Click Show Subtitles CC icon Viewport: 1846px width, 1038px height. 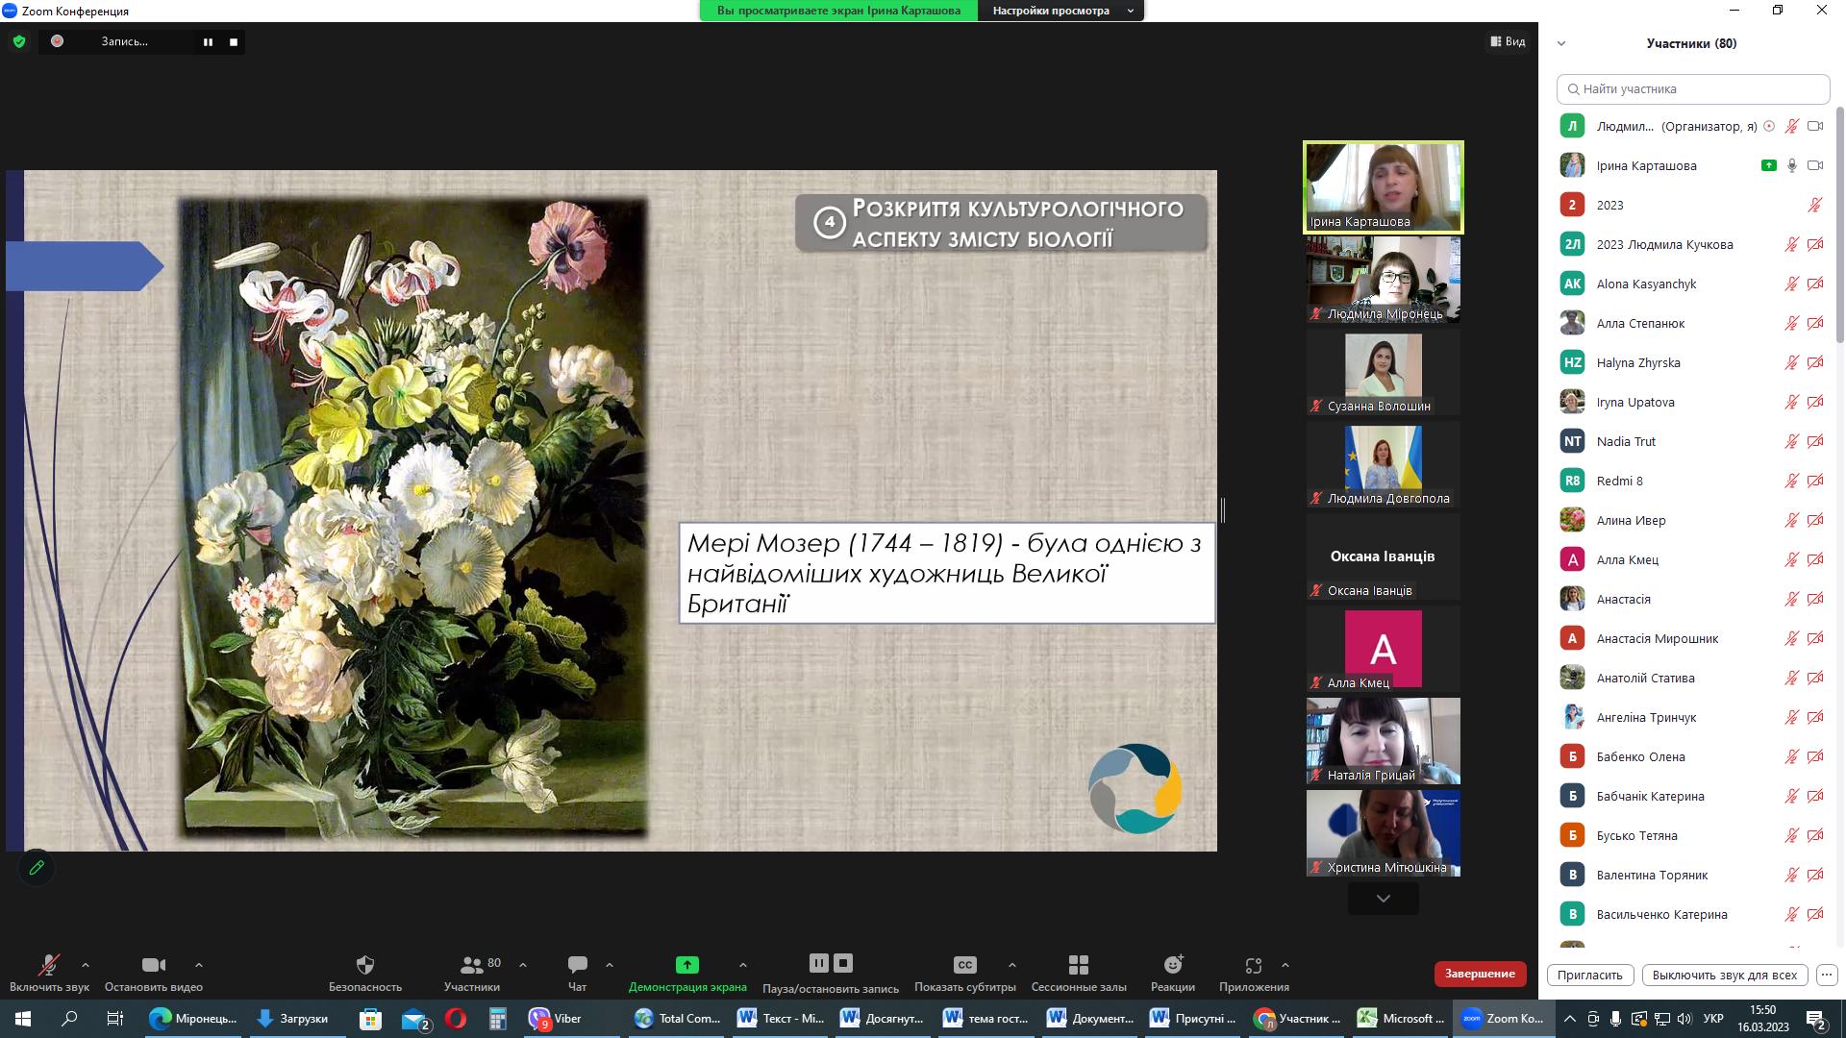point(964,965)
